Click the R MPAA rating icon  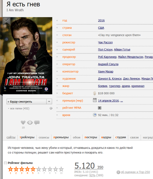coord(99,108)
